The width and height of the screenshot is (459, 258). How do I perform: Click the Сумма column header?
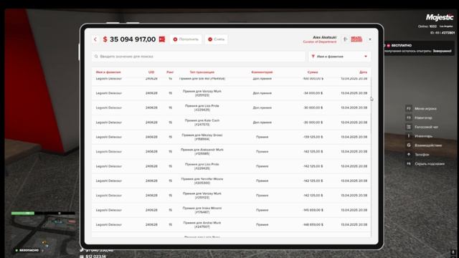[313, 72]
